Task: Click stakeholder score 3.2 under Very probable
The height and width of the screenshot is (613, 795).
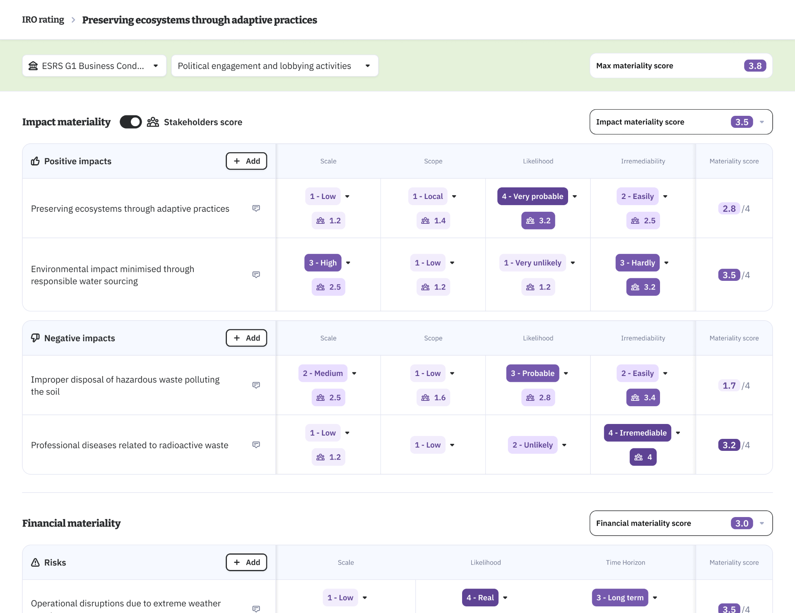Action: coord(538,220)
